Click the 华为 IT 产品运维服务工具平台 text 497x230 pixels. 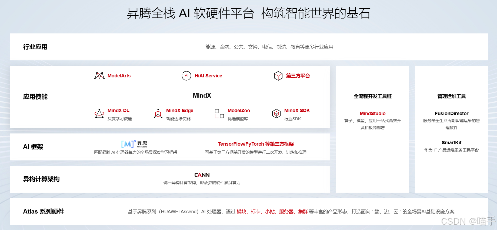point(452,150)
